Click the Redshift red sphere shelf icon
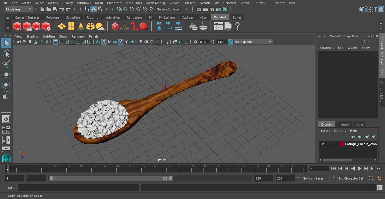 click(x=144, y=27)
